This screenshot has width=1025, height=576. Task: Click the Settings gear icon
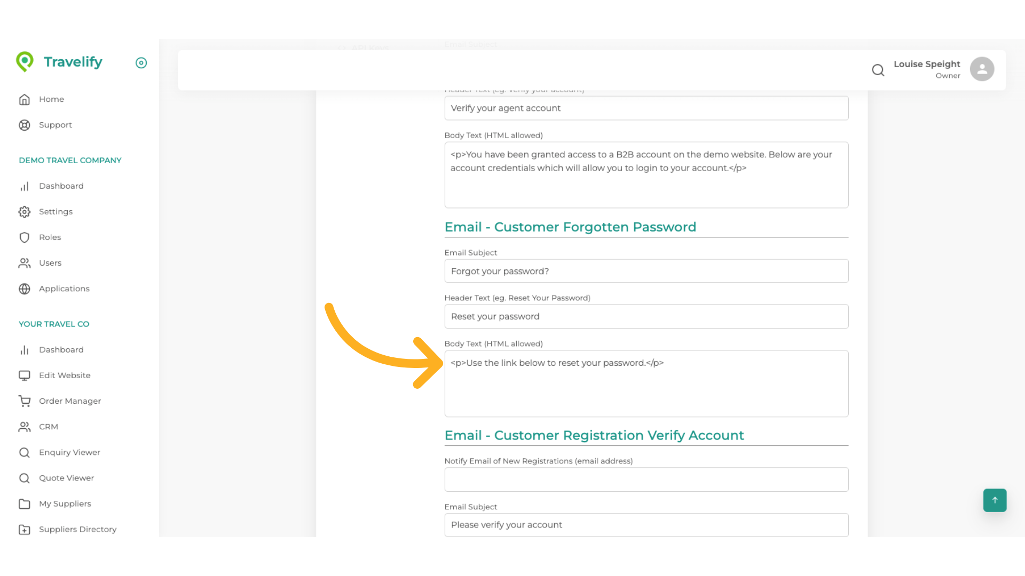(x=25, y=212)
